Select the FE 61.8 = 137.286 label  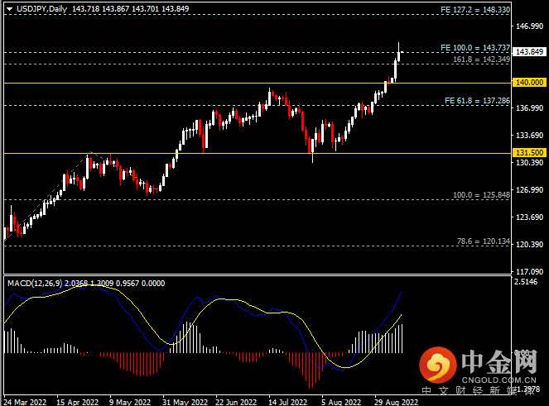(477, 101)
